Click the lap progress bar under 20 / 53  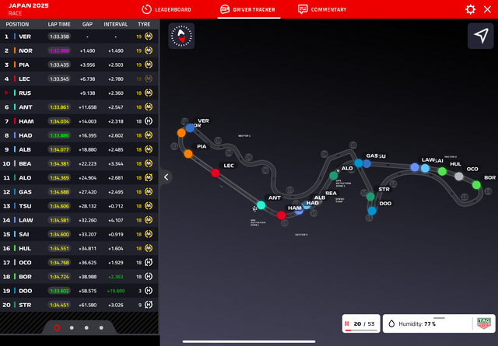pos(361,330)
